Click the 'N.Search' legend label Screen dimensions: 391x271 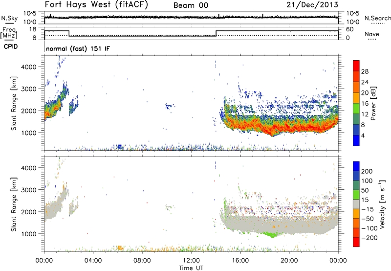pyautogui.click(x=377, y=18)
